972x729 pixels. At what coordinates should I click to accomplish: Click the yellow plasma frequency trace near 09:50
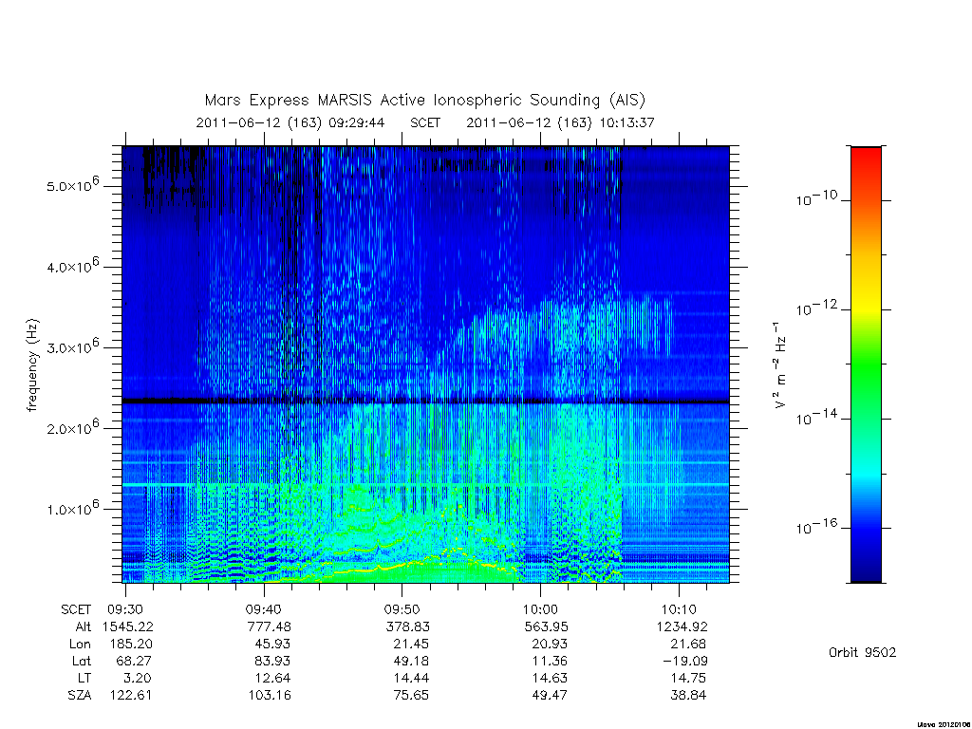[402, 564]
